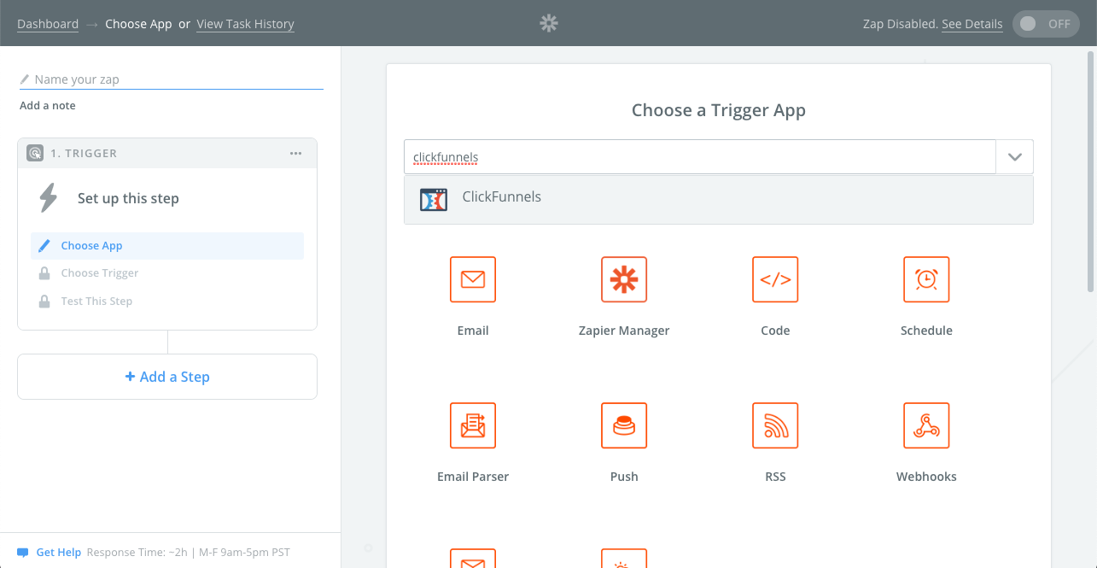Open View Task History

pyautogui.click(x=245, y=24)
